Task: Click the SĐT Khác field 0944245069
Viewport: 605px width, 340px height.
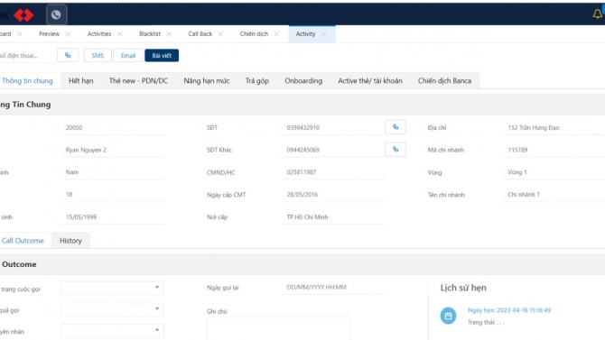Action: (x=333, y=150)
